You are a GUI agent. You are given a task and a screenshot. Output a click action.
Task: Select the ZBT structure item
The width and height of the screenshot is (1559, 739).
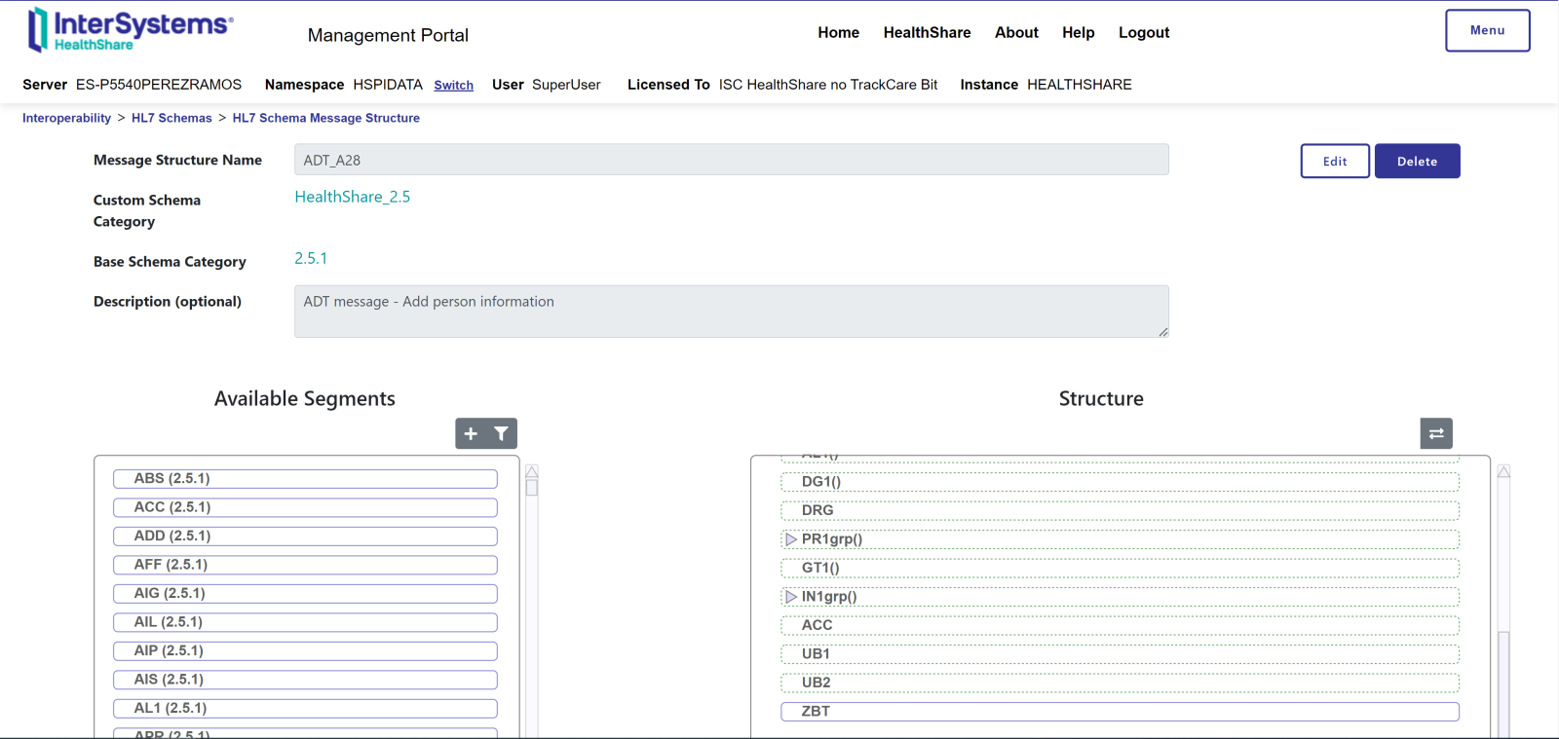(x=1120, y=712)
